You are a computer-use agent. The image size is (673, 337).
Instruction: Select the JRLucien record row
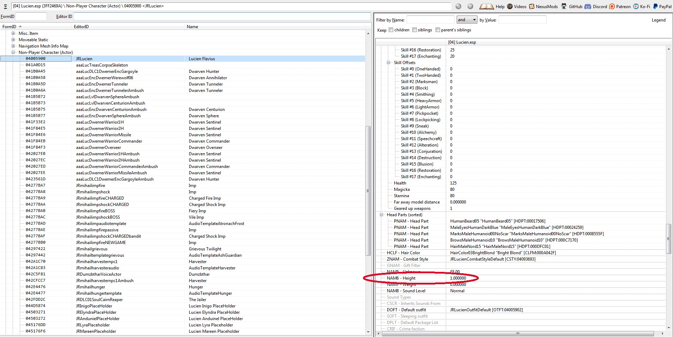point(183,59)
